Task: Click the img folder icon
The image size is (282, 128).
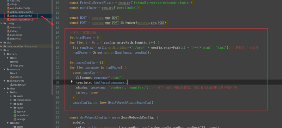Action: point(11,62)
